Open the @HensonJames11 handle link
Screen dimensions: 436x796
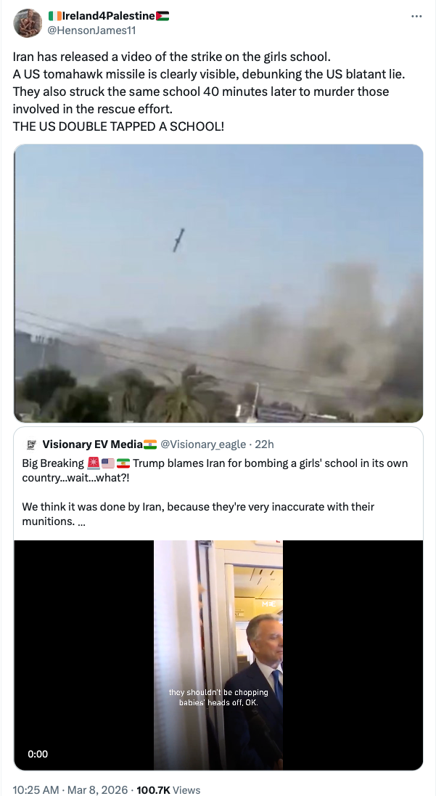tap(91, 30)
